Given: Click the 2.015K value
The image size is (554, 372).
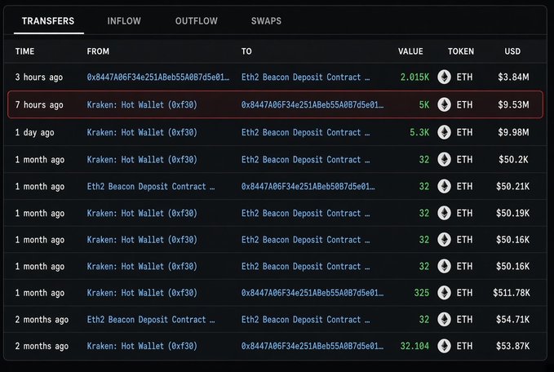Looking at the screenshot, I should [x=414, y=77].
